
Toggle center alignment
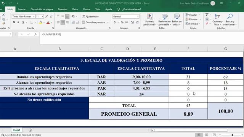click(63, 22)
